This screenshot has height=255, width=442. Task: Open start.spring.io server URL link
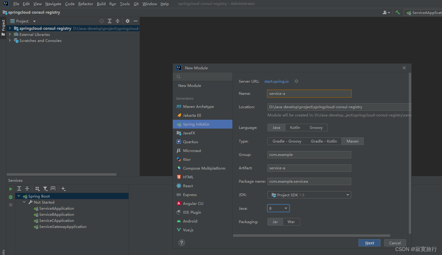coord(277,81)
